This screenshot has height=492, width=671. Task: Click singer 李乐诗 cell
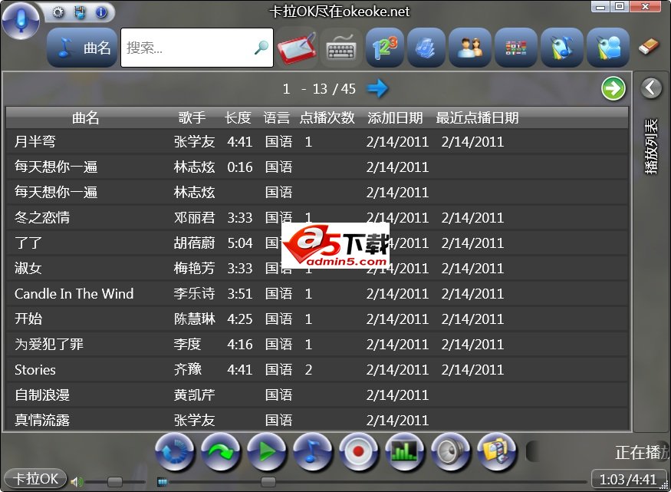[x=194, y=293]
